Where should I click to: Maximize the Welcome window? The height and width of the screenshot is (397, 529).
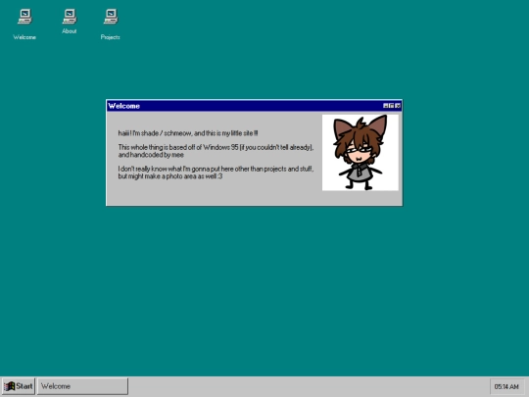[391, 106]
